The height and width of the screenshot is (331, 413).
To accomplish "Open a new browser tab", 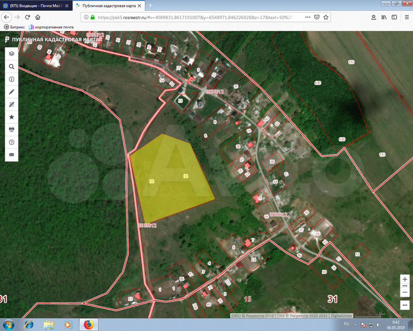I will pyautogui.click(x=150, y=5).
